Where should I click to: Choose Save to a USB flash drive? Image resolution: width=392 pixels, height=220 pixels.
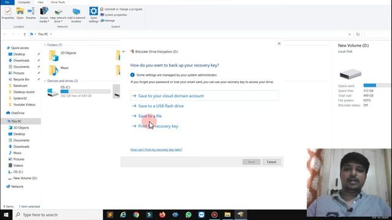click(x=160, y=106)
